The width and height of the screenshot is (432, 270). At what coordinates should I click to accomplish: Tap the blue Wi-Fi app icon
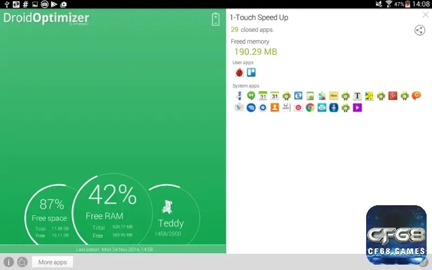tap(251, 107)
